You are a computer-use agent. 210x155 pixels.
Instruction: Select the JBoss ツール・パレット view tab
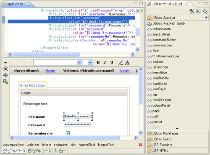(x=168, y=4)
